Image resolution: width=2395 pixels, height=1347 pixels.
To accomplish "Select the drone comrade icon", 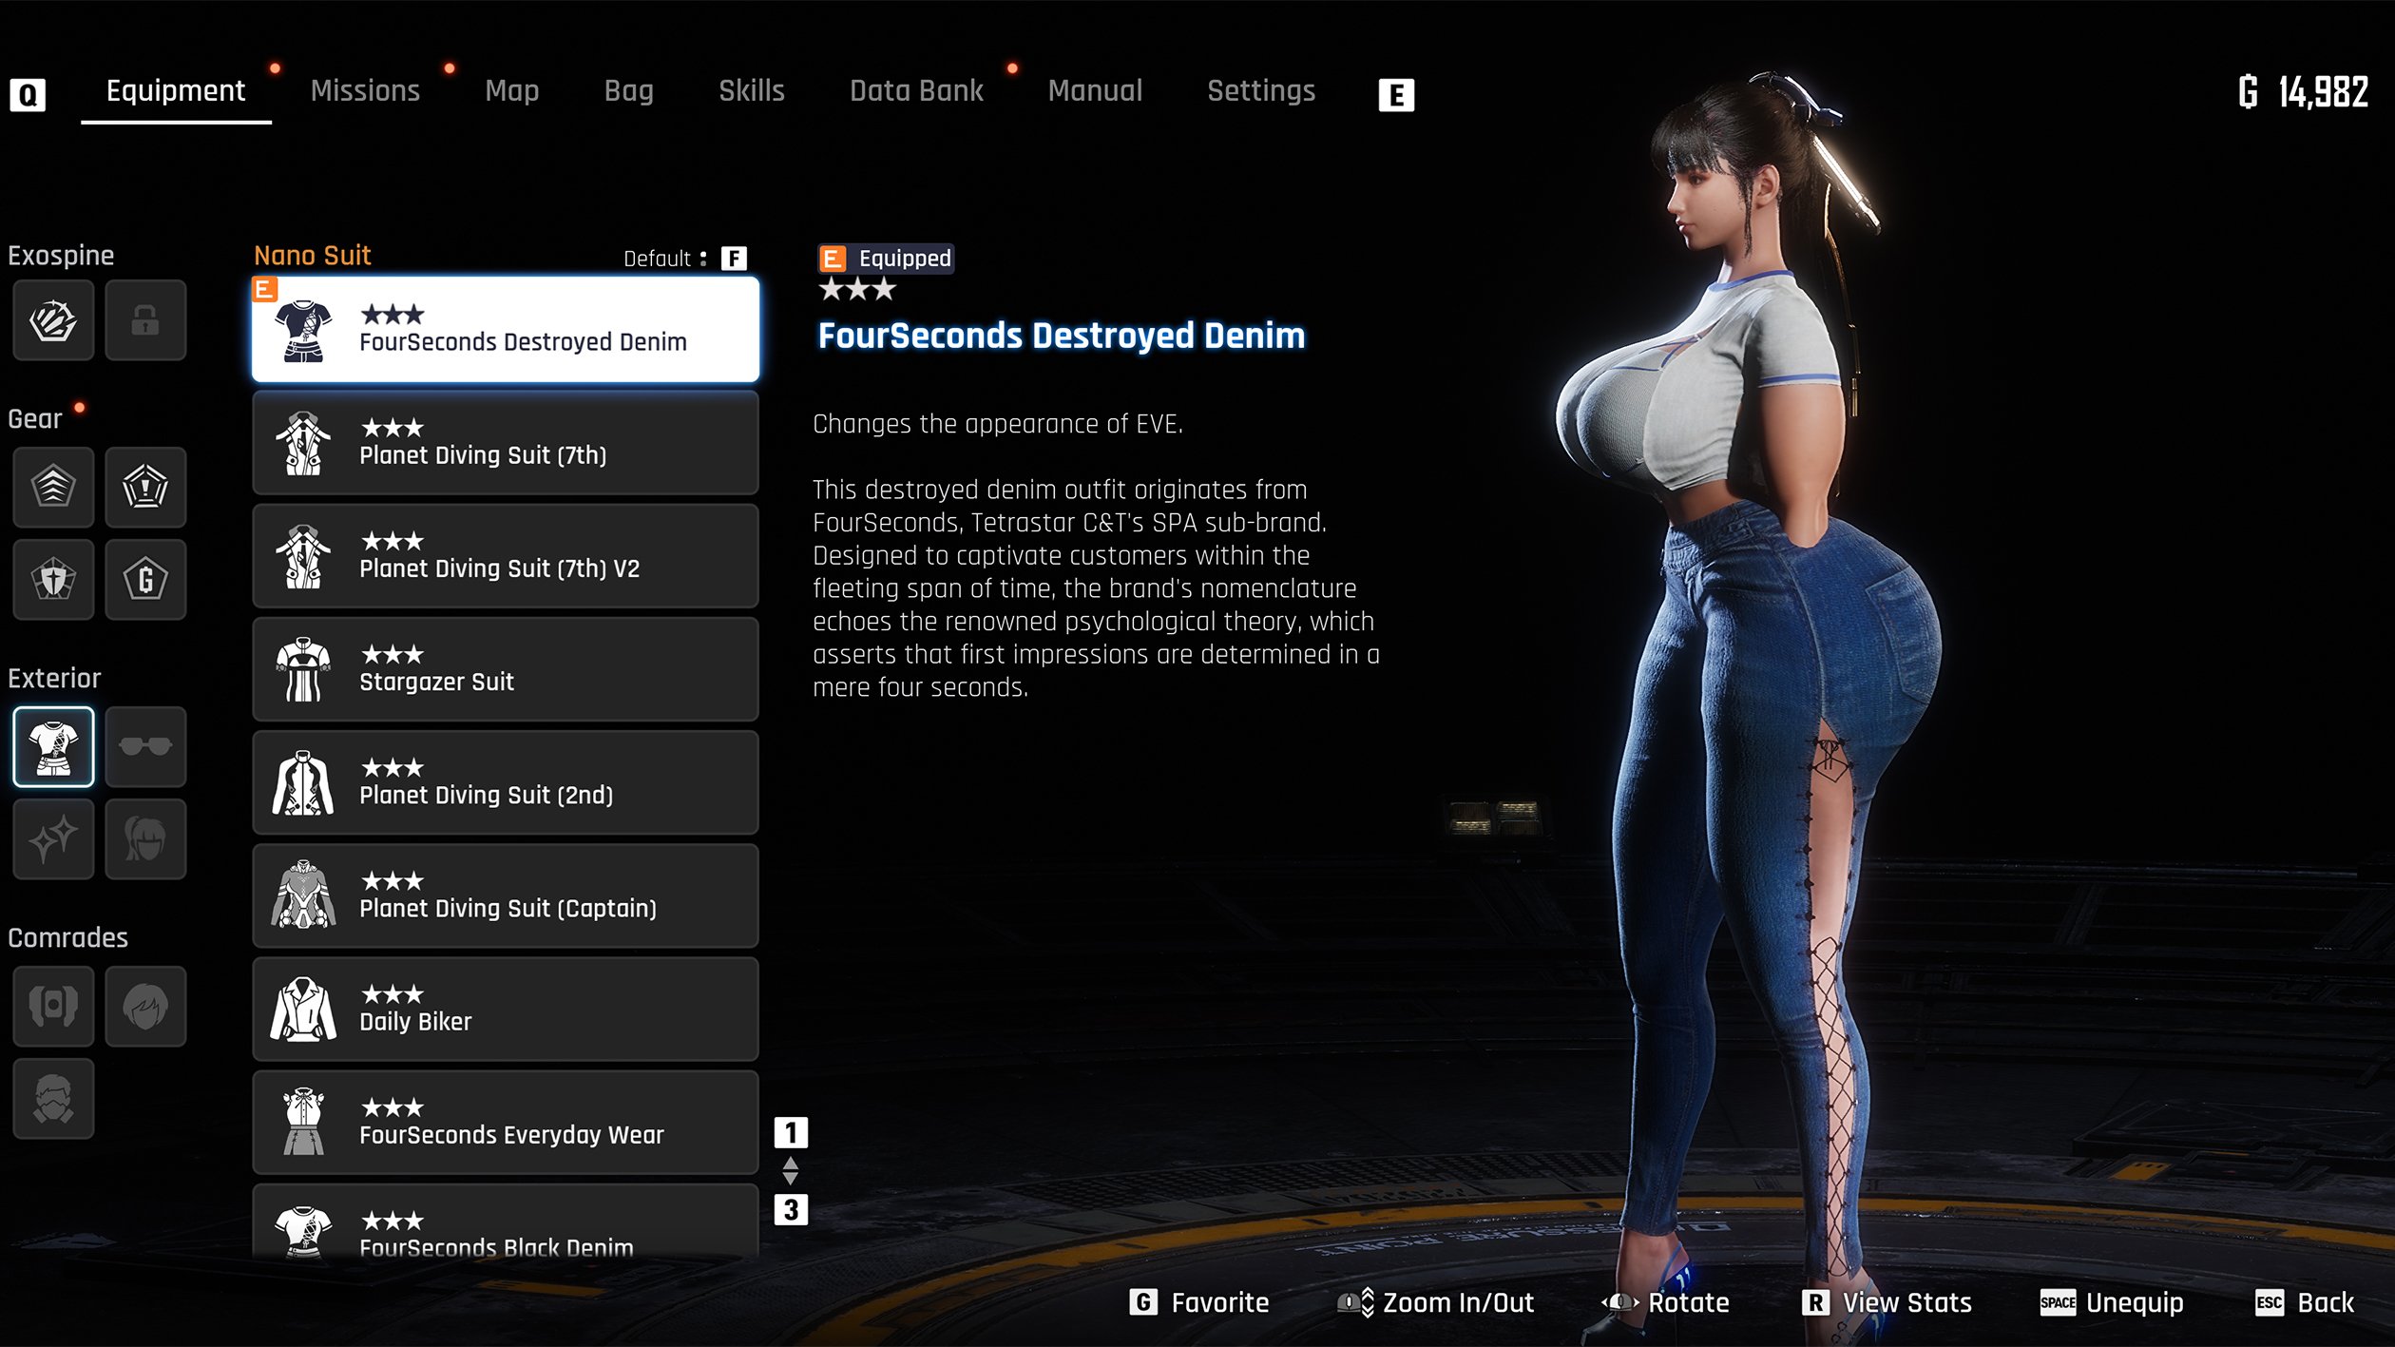I will 53,1006.
